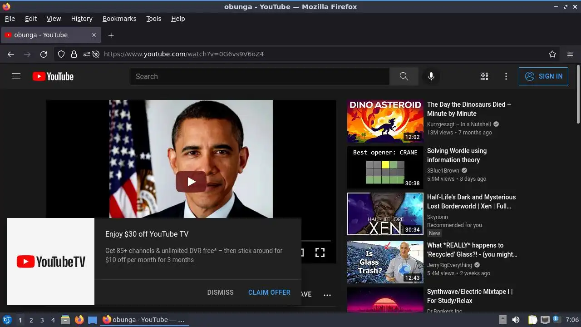Click the YouTube logo
This screenshot has width=581, height=327.
point(53,76)
